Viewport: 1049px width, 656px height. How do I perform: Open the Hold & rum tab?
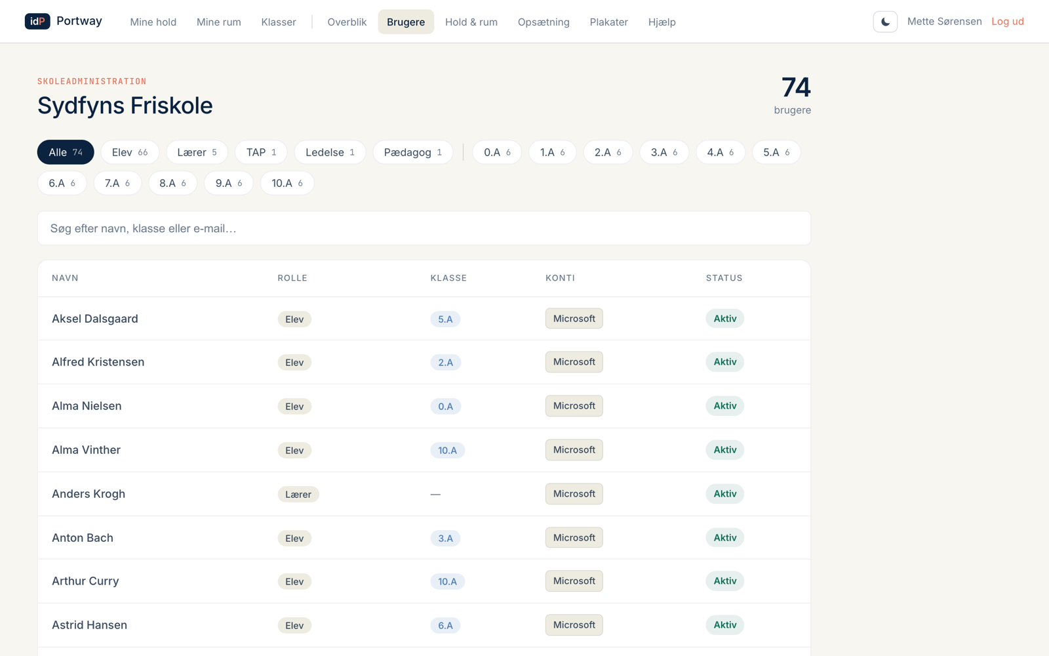(x=471, y=22)
